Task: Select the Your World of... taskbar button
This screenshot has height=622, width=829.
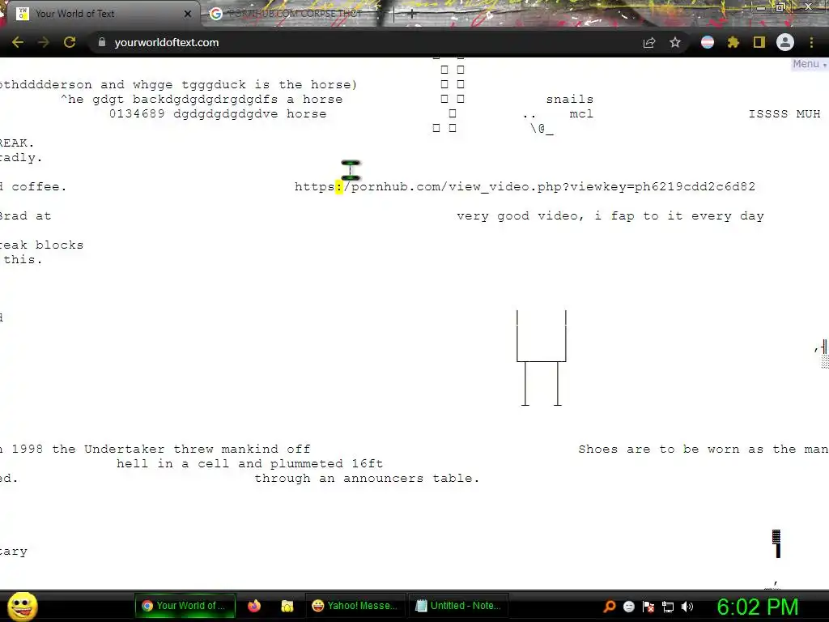Action: pos(185,606)
